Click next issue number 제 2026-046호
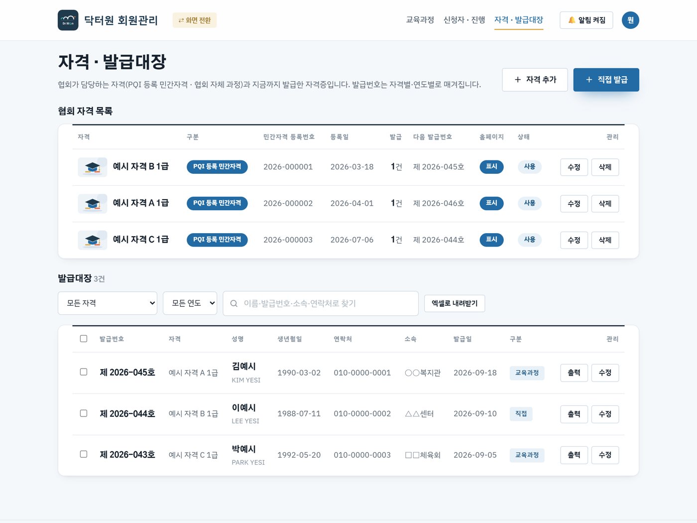Viewport: 697px width, 523px height. pyautogui.click(x=439, y=203)
